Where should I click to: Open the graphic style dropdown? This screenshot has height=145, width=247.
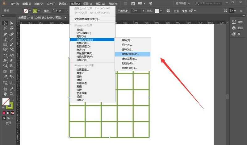(161, 11)
